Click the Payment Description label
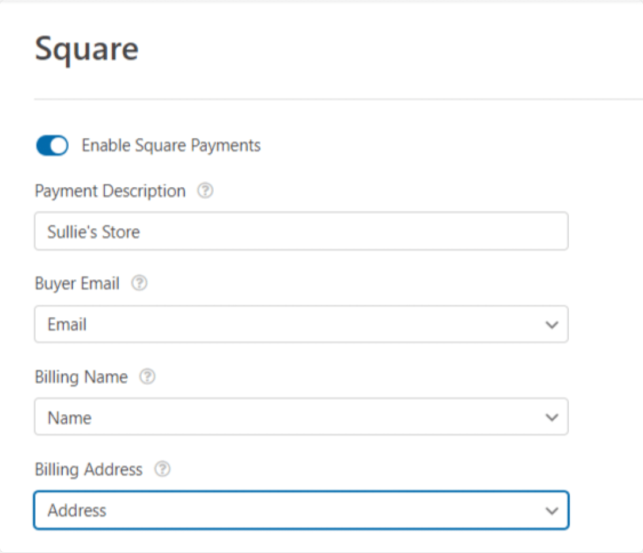This screenshot has height=553, width=643. (110, 191)
